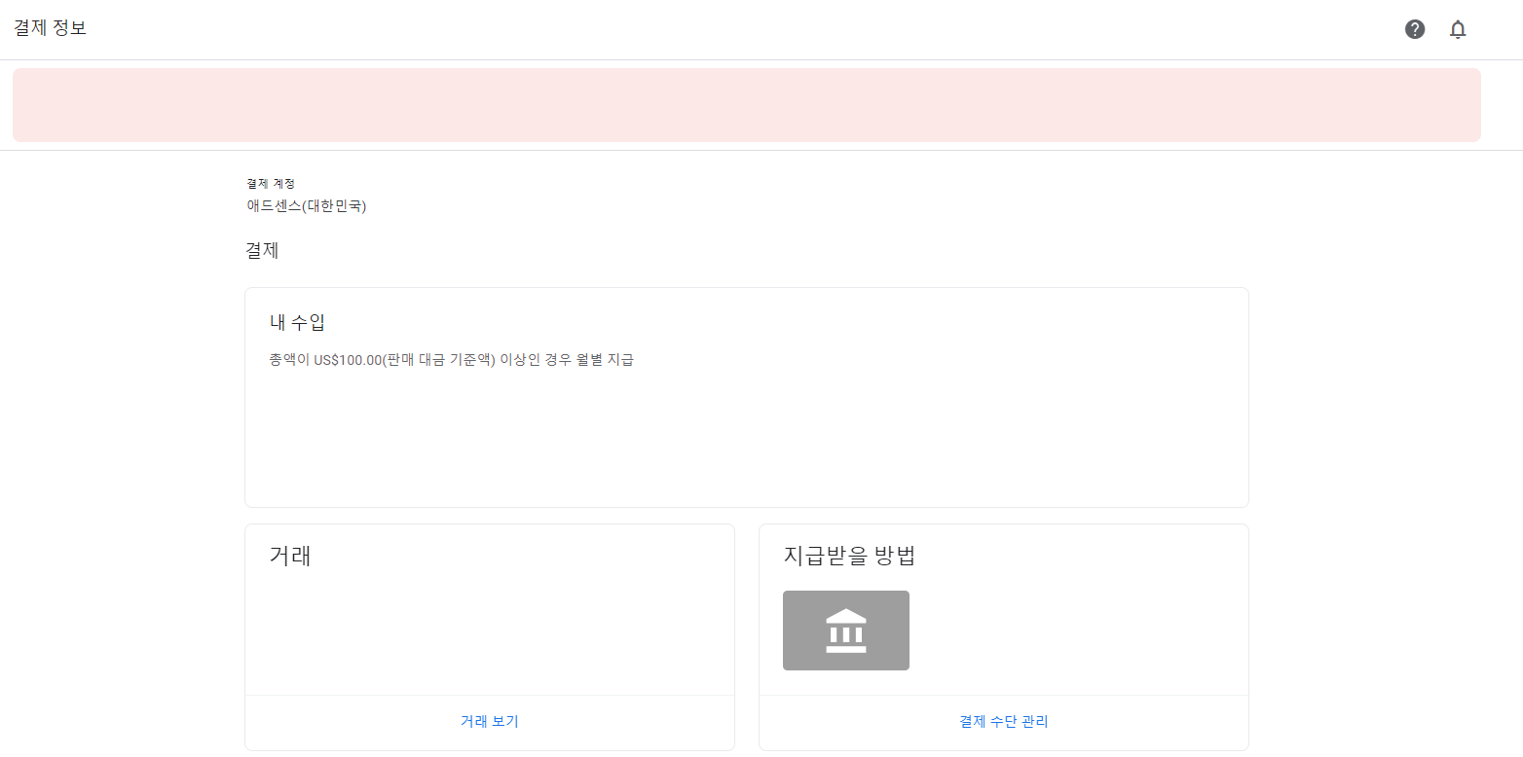
Task: Click the footer row of 지급받을 방법 card
Action: click(1004, 722)
